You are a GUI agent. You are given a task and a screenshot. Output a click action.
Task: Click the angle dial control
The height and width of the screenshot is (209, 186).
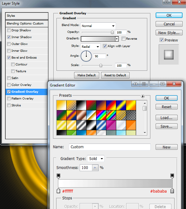click(x=86, y=56)
